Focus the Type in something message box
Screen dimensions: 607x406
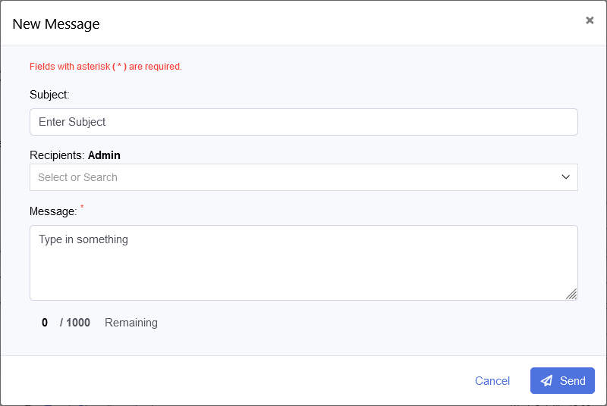(303, 262)
